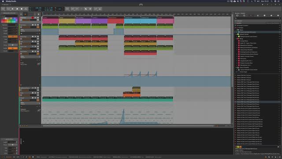This screenshot has height=159, width=282.
Task: Click the rightmost icon in the top toolbar
Action: 100,9
